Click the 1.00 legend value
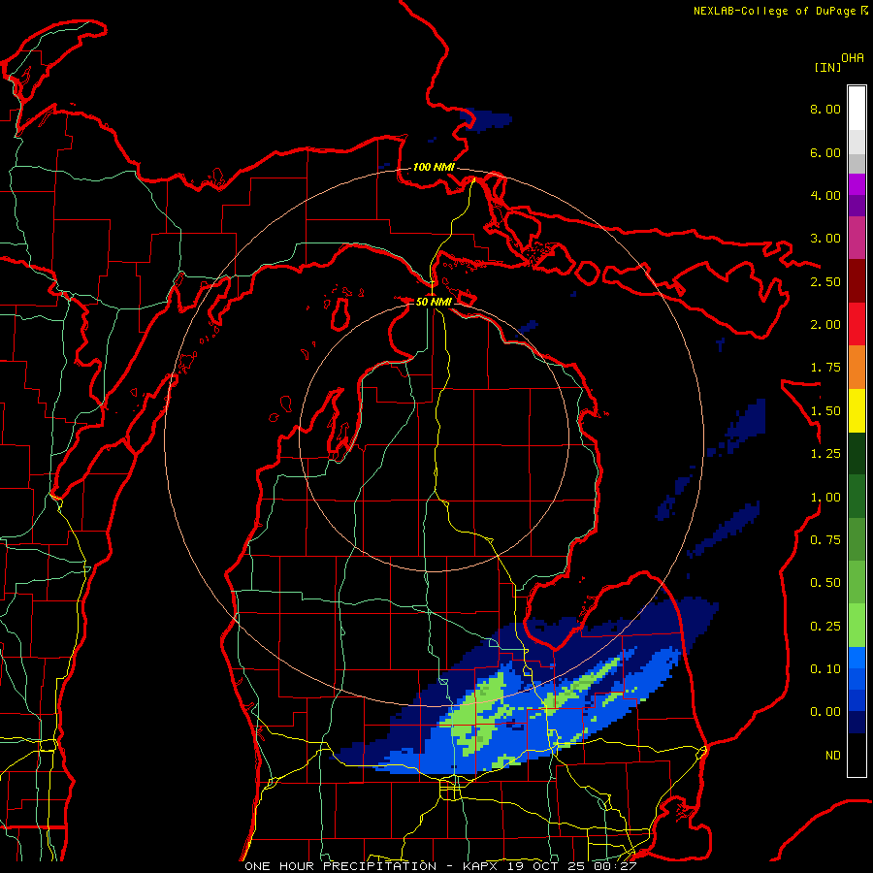This screenshot has width=873, height=873. pyautogui.click(x=825, y=498)
